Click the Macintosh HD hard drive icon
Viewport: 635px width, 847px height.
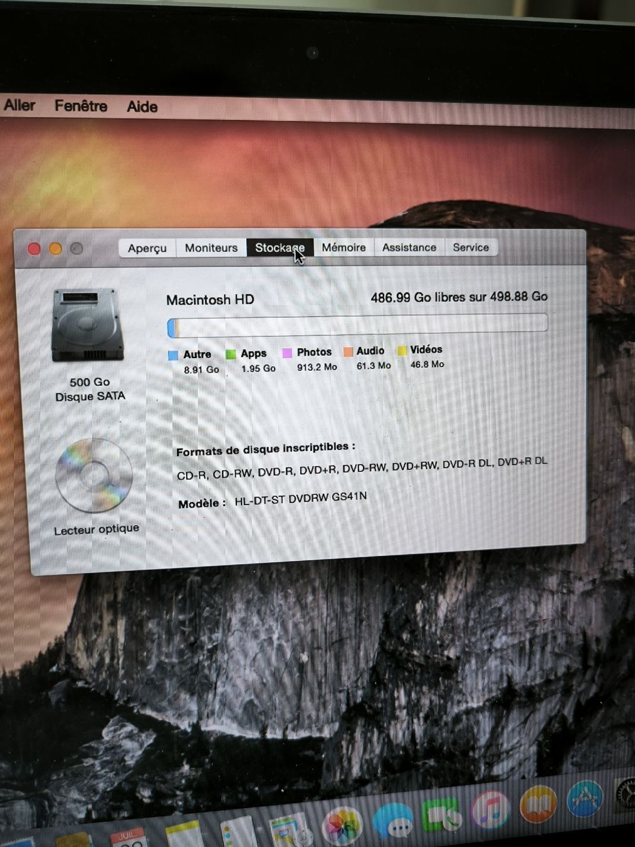pyautogui.click(x=88, y=325)
